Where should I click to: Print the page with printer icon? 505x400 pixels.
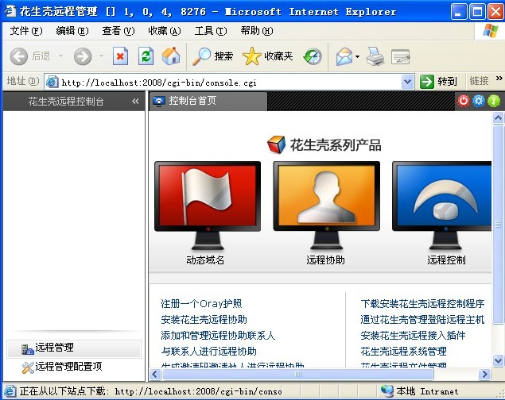pos(375,56)
